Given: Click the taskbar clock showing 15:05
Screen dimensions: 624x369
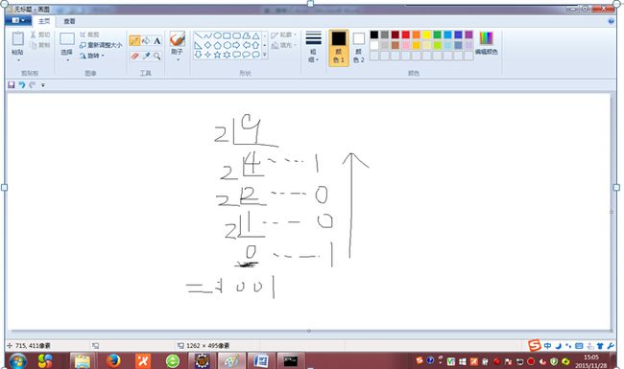Looking at the screenshot, I should pyautogui.click(x=591, y=361).
